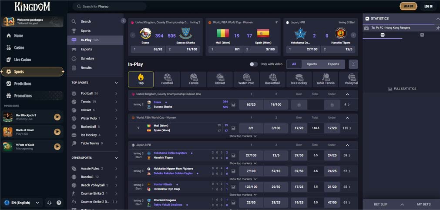Viewport: 440px width, 210px height.
Task: Select the Football live category icon
Action: (167, 79)
